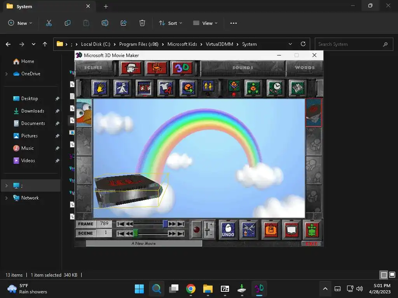
Task: Refresh the System folder view
Action: (x=303, y=44)
